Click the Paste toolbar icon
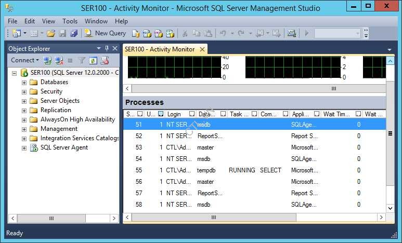Image resolution: width=402 pixels, height=243 pixels. 208,33
